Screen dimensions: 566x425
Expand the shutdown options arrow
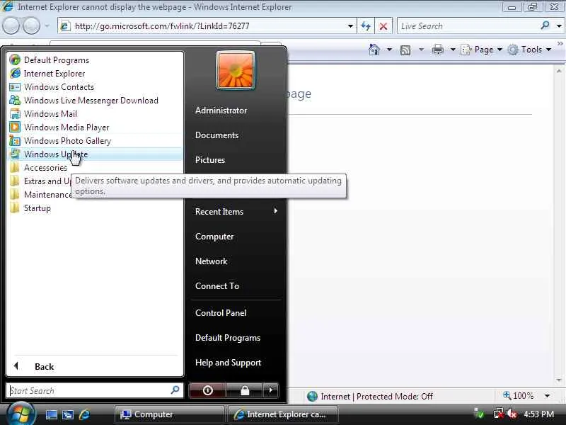coord(271,390)
